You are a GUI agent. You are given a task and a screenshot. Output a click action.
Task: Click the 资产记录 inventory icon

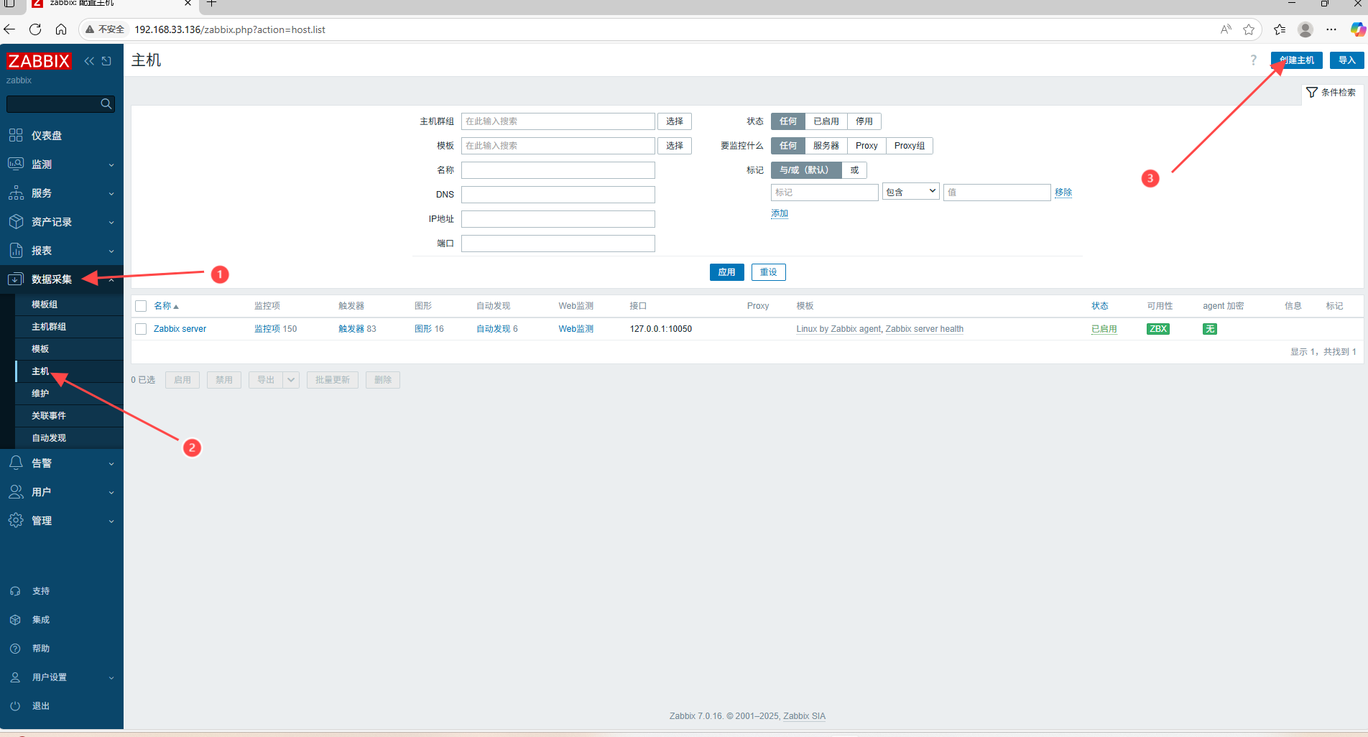[16, 221]
